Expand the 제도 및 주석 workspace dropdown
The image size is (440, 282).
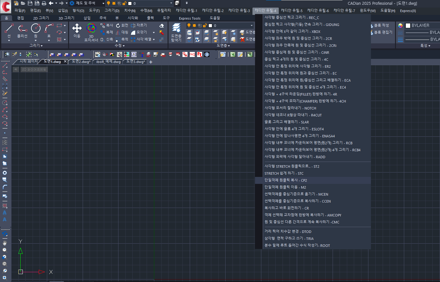pyautogui.click(x=103, y=3)
